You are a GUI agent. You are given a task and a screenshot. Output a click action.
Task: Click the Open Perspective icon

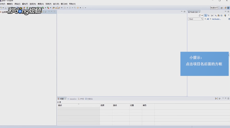coord(222,8)
